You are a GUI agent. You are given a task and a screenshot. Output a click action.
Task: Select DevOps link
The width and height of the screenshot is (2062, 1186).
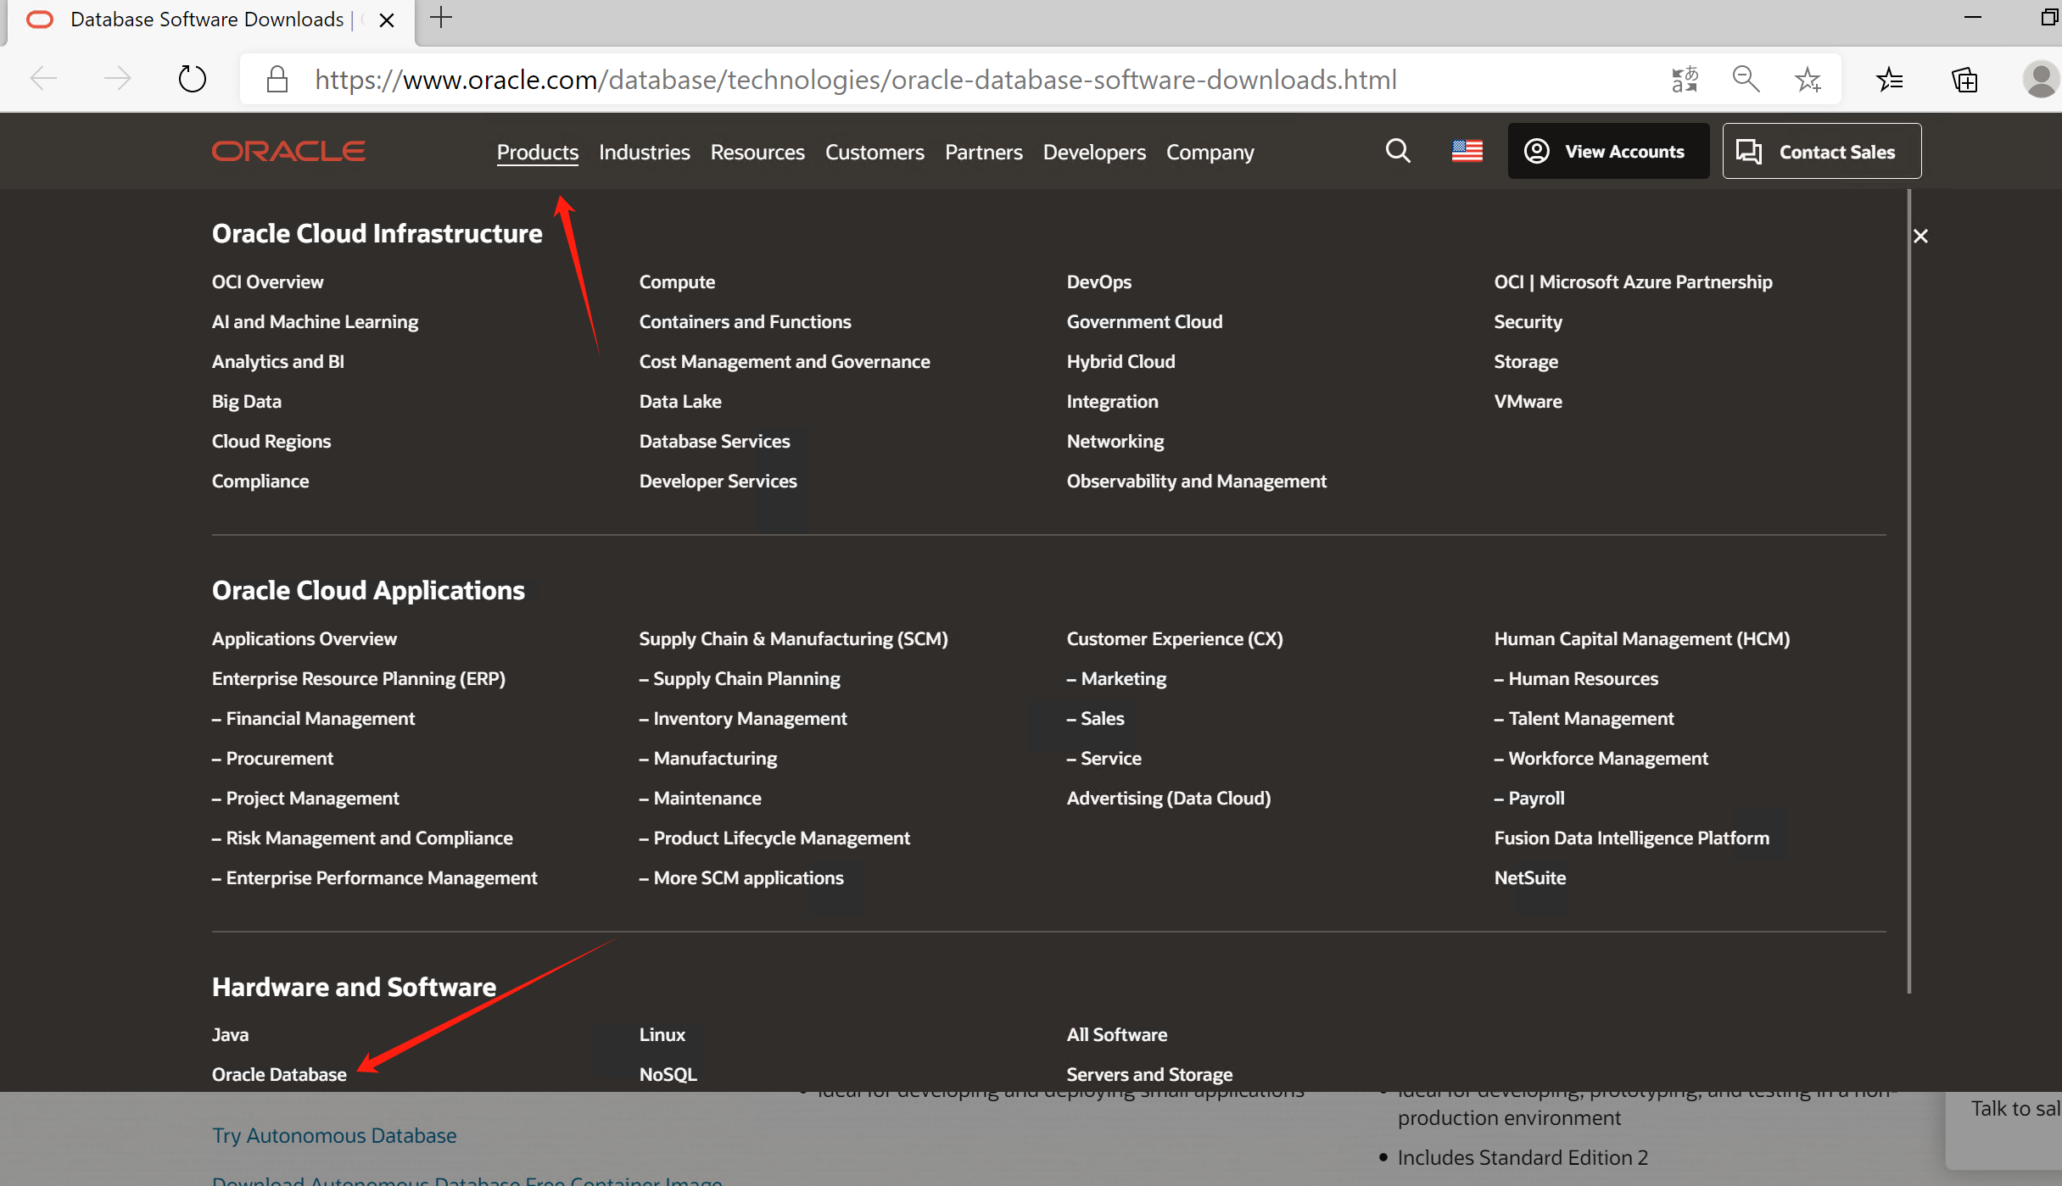pos(1099,281)
